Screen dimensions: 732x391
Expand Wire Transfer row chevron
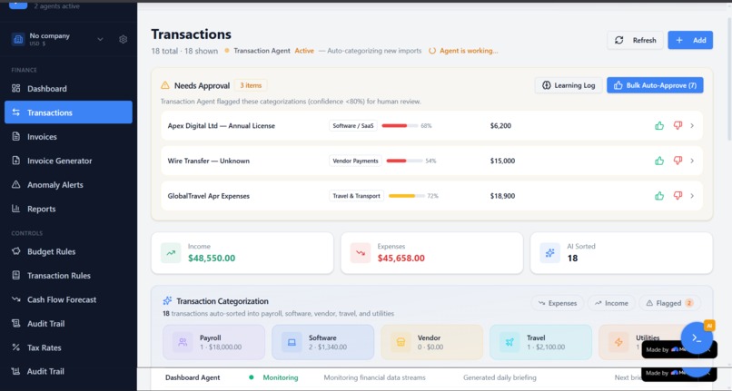[x=692, y=161]
